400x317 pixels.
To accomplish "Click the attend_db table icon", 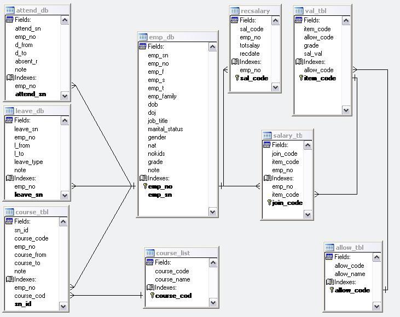I will [x=10, y=10].
